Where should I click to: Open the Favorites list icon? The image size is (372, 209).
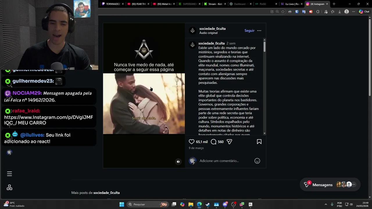pos(333,12)
